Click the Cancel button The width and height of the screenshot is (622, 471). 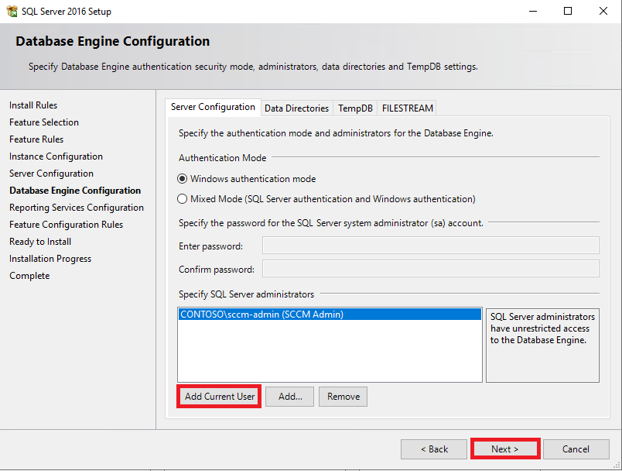[576, 449]
